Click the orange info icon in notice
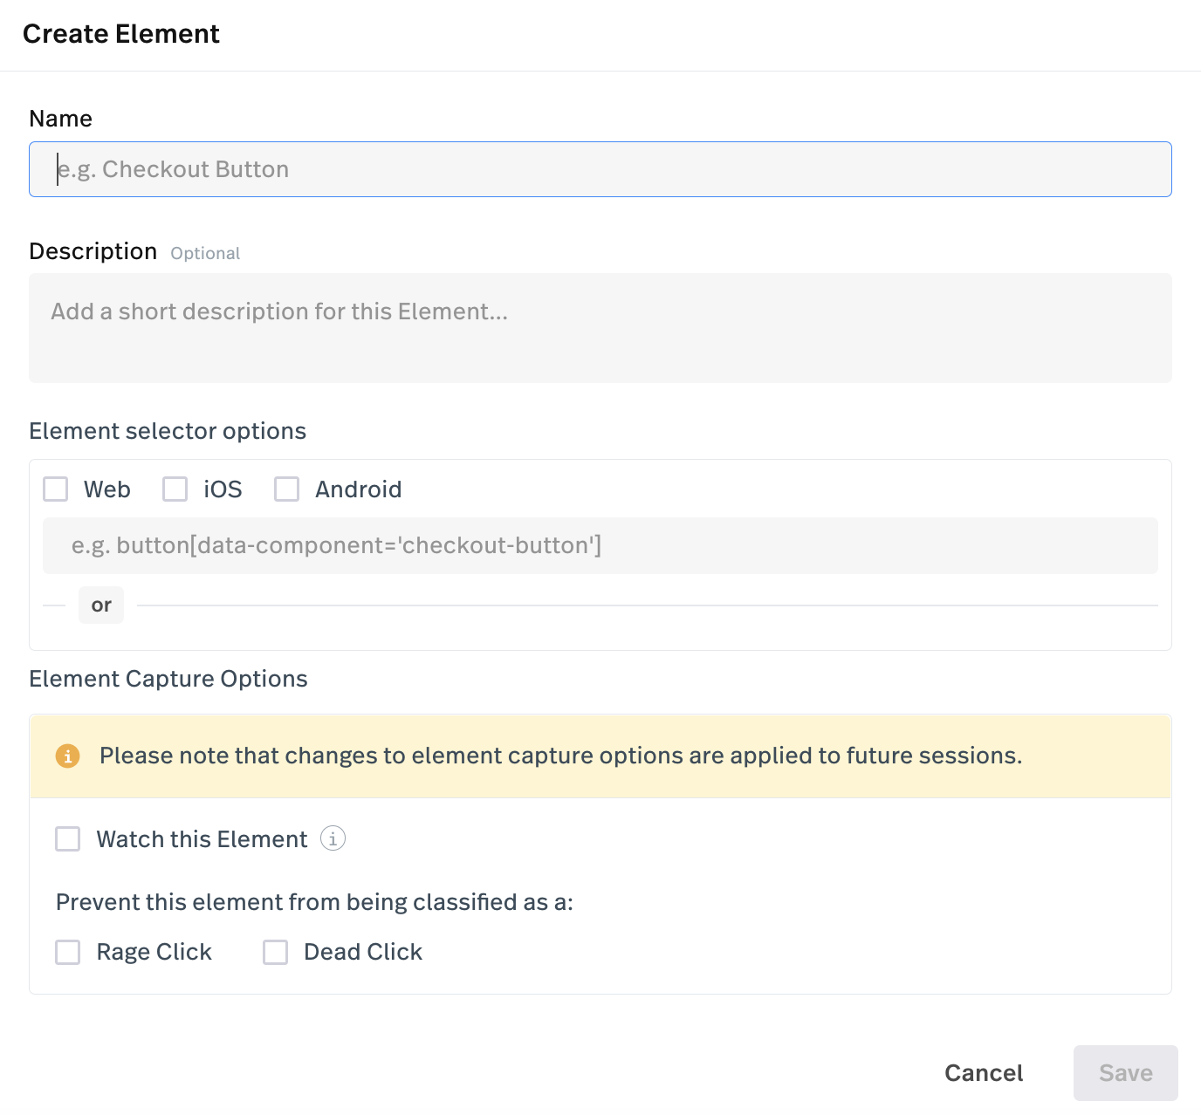 click(68, 756)
